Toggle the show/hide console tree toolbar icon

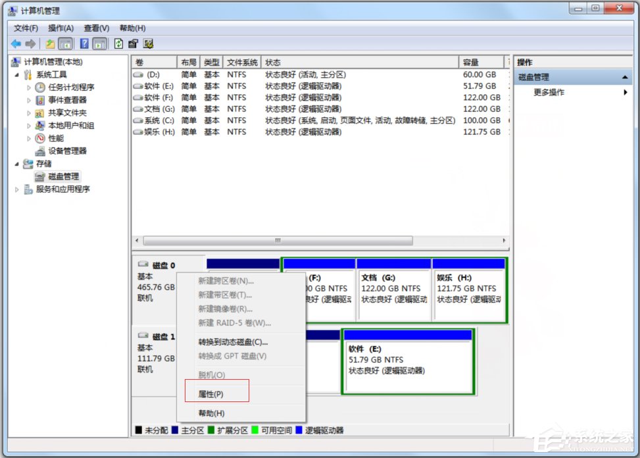pos(66,43)
